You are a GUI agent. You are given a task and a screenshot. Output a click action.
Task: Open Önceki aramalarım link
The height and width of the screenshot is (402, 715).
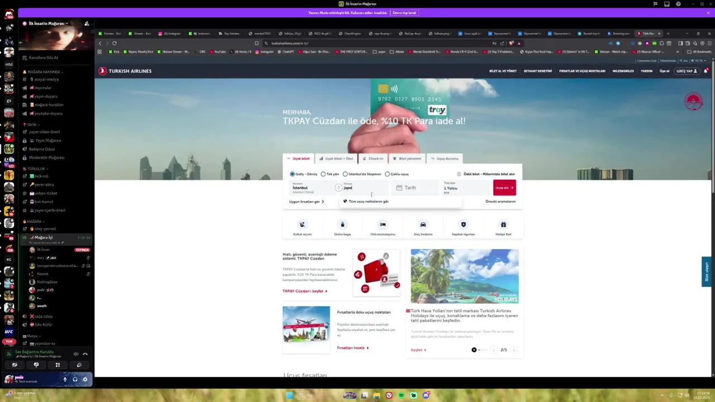[x=500, y=202]
